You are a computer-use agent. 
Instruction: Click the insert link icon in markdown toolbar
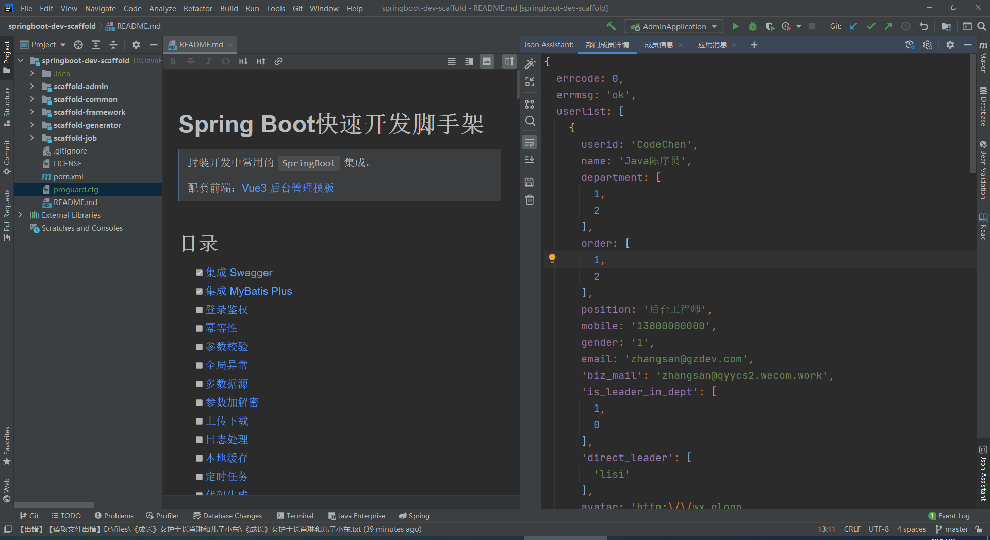(x=278, y=61)
